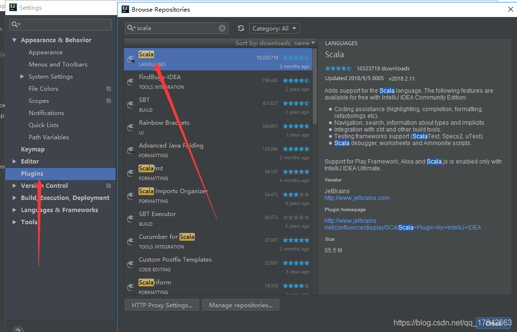
Task: Open the Sort by downloads, name dropdown
Action: (x=275, y=43)
